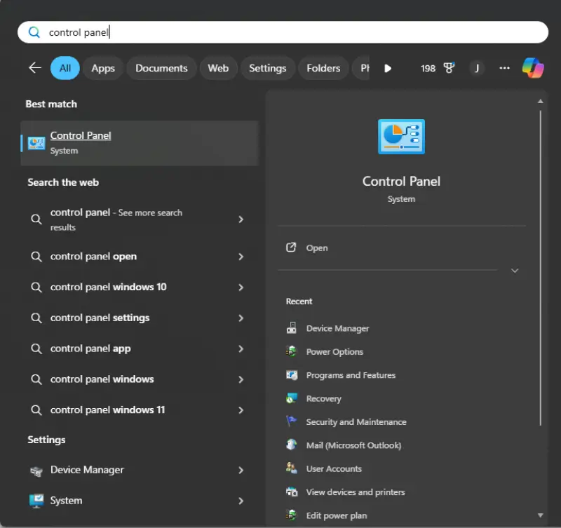Click the Device Manager icon under Settings
This screenshot has height=528, width=561.
tap(36, 471)
